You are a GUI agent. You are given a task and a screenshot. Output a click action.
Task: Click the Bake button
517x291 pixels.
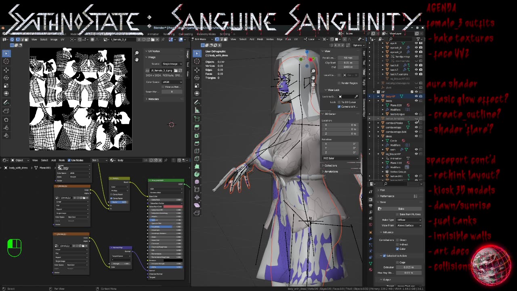click(401, 209)
